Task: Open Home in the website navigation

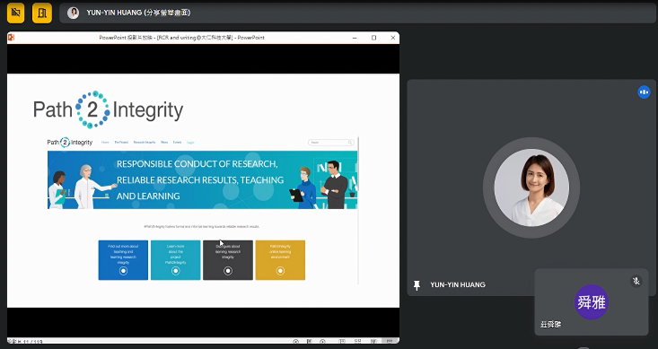Action: pyautogui.click(x=105, y=142)
